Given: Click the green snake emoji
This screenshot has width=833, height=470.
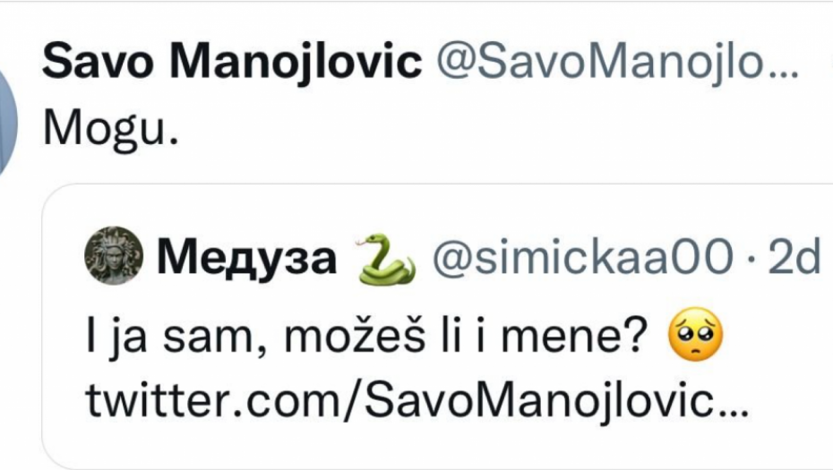Looking at the screenshot, I should click(386, 259).
